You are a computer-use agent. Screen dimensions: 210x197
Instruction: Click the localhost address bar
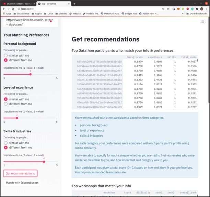click(x=89, y=9)
